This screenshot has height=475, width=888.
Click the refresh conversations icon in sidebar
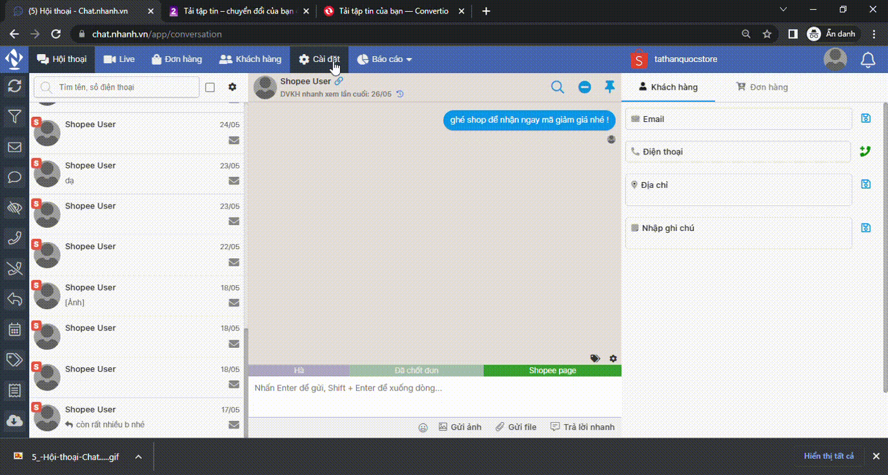click(14, 86)
